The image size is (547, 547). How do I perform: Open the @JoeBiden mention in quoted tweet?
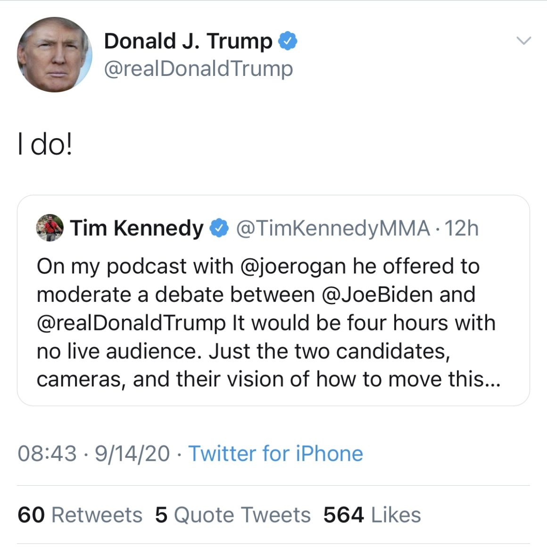[377, 295]
